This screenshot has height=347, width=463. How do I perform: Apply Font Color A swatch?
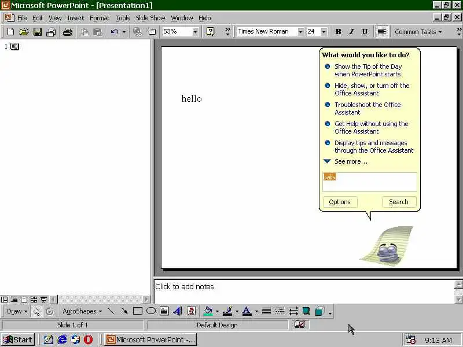point(247,311)
